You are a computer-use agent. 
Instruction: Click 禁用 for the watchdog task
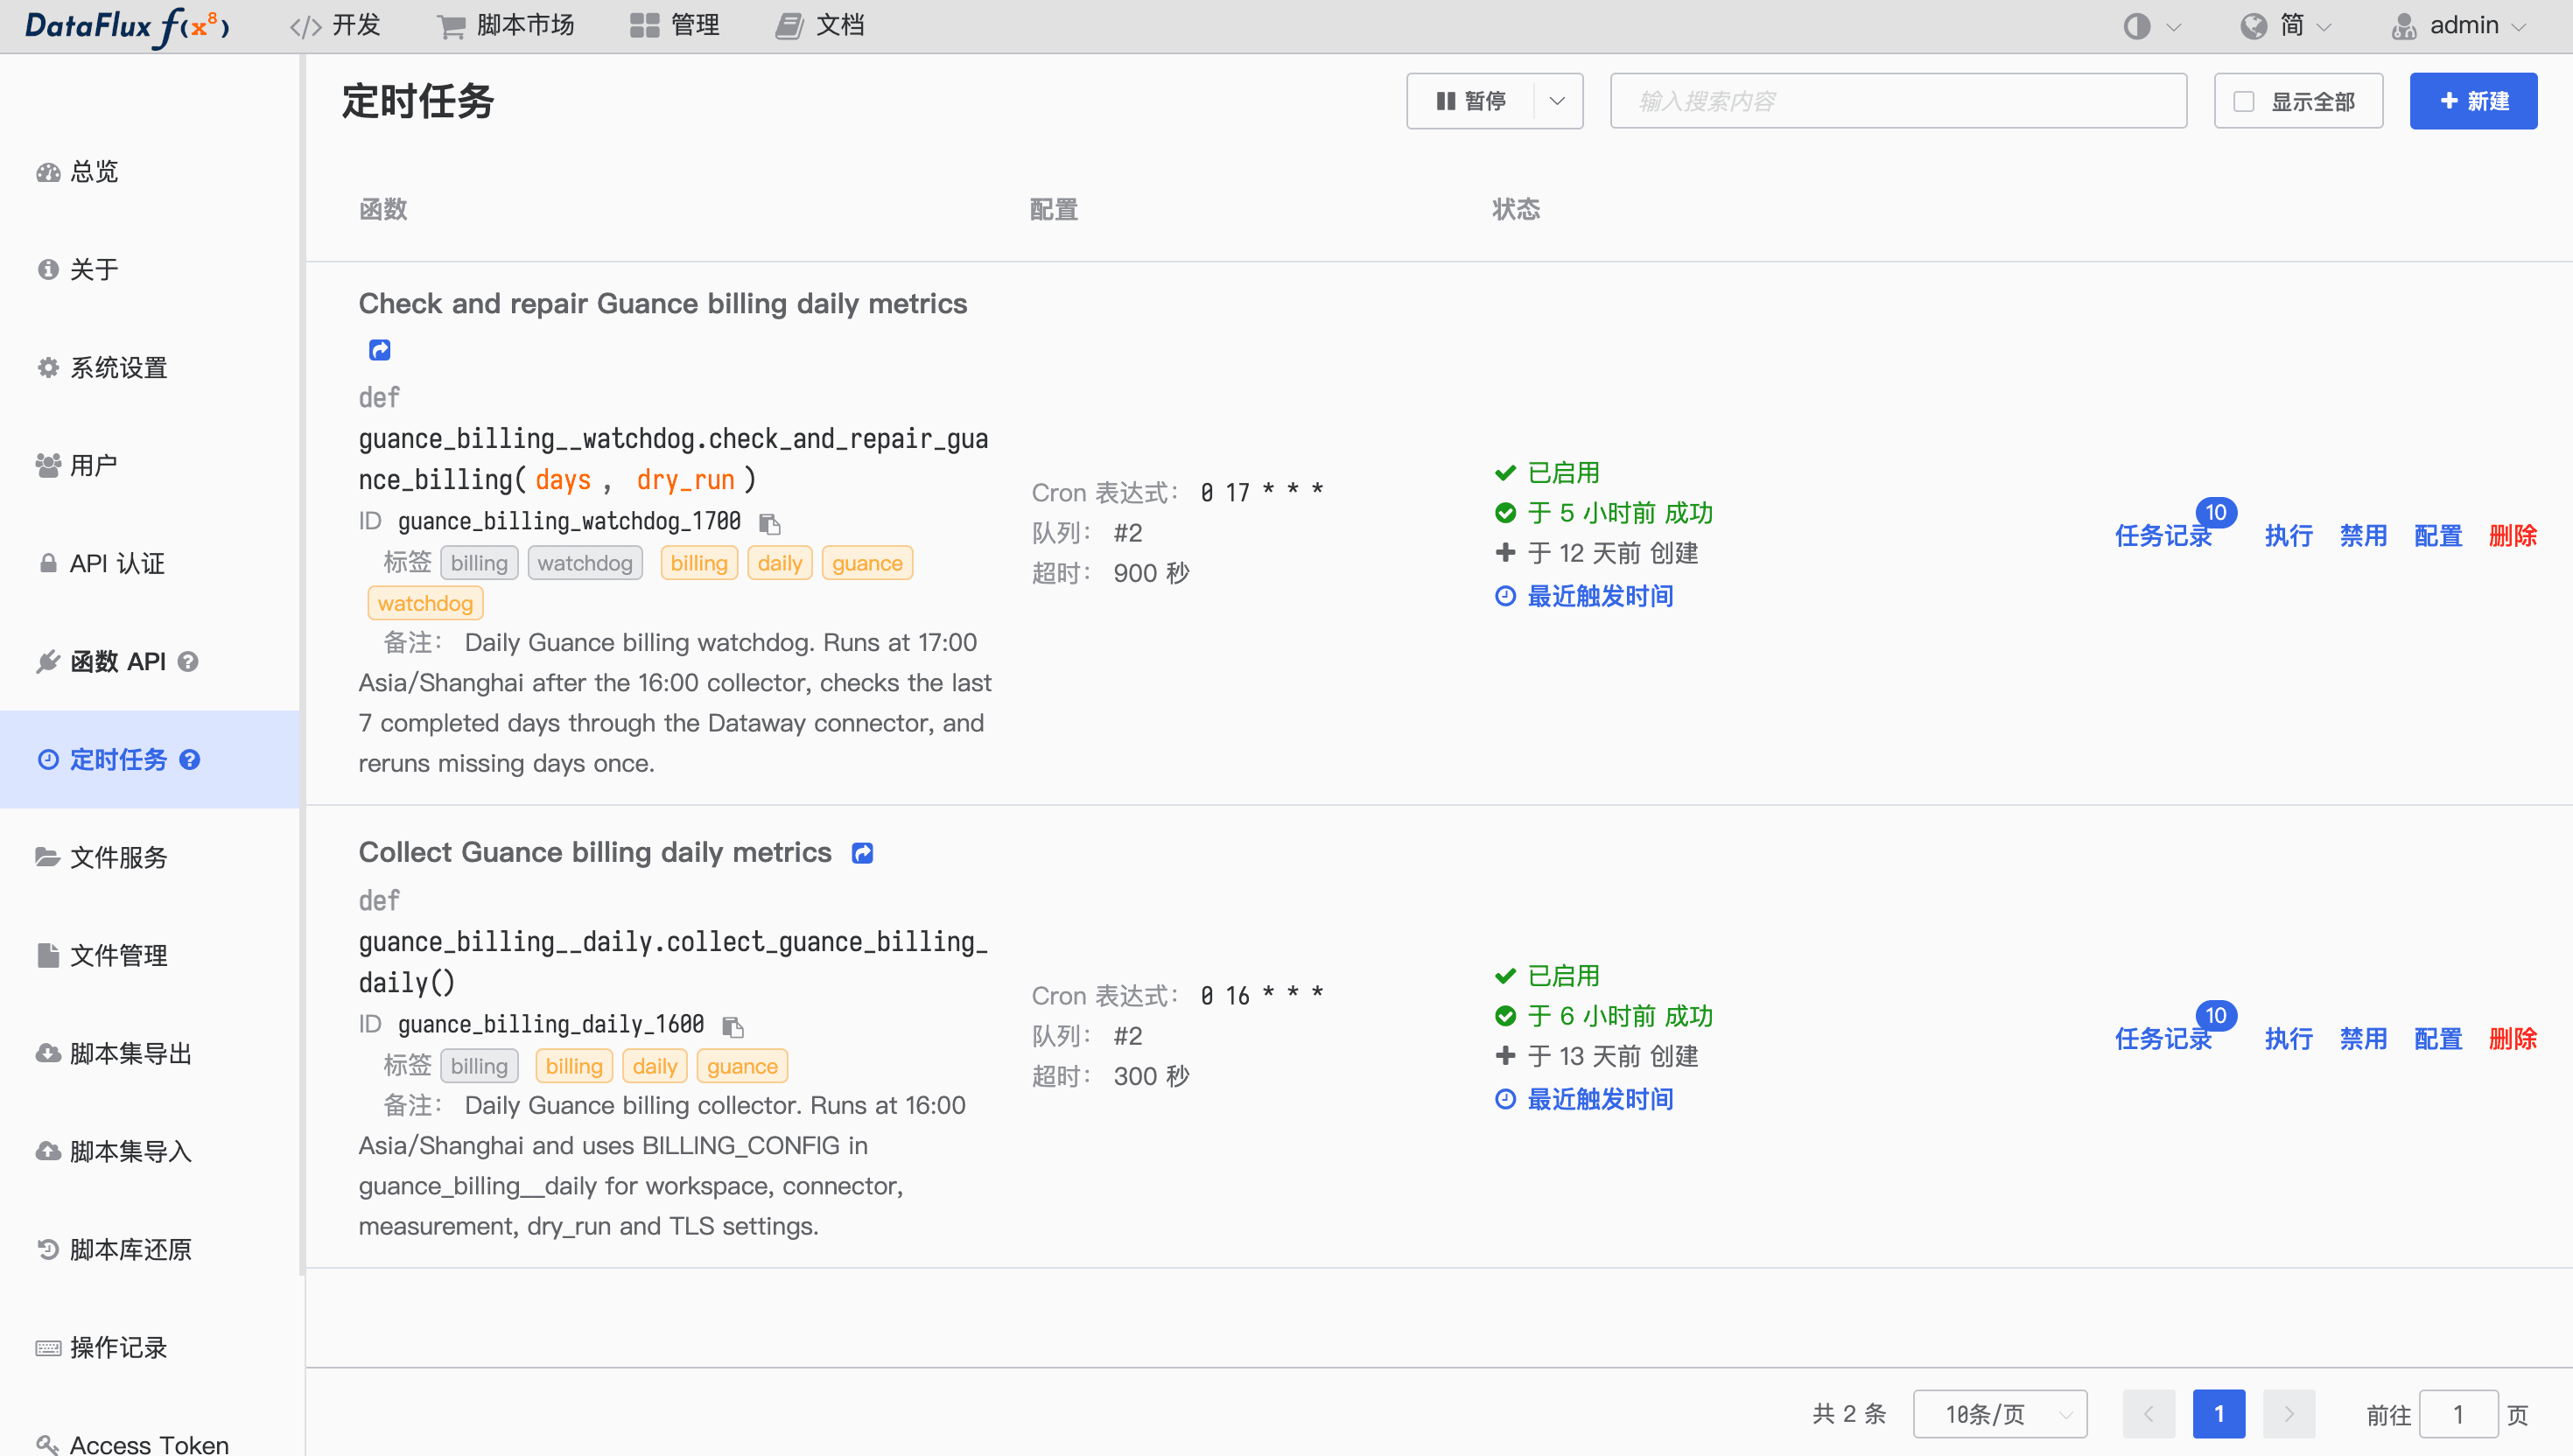(x=2364, y=536)
